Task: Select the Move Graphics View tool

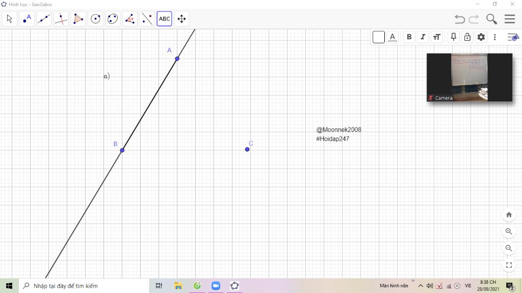Action: [181, 19]
